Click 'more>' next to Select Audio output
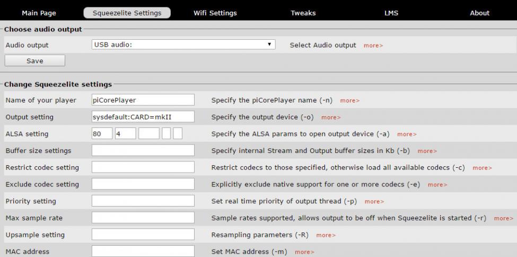This screenshot has width=517, height=257. click(x=373, y=46)
